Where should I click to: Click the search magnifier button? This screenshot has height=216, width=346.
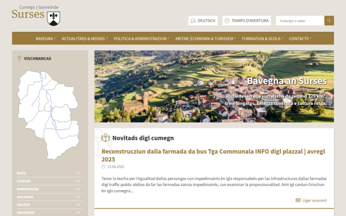pos(329,21)
